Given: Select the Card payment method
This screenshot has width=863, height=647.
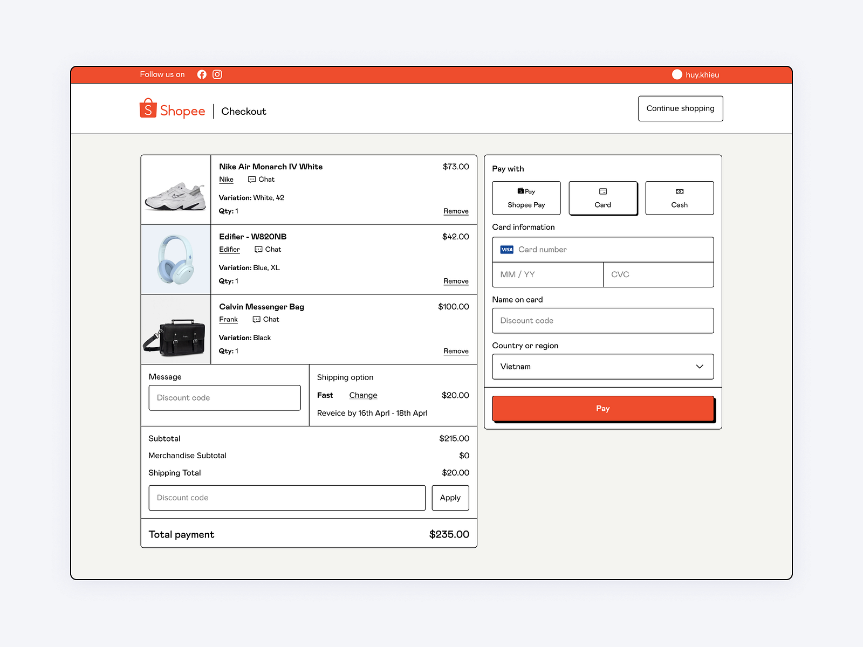Looking at the screenshot, I should pyautogui.click(x=603, y=198).
